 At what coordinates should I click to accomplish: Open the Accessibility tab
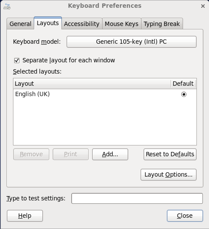[82, 24]
